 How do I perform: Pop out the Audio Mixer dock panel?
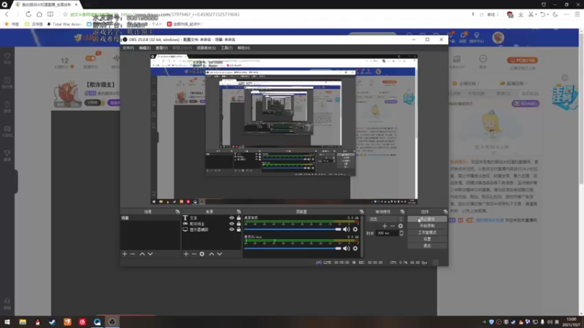pyautogui.click(x=361, y=211)
